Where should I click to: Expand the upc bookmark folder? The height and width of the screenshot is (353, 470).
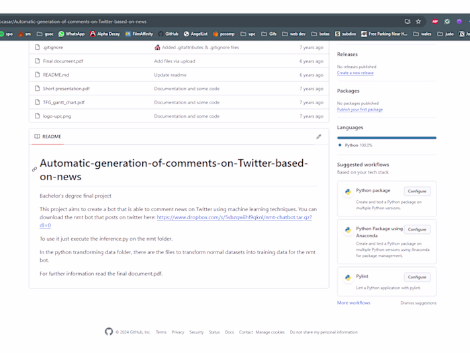(248, 34)
